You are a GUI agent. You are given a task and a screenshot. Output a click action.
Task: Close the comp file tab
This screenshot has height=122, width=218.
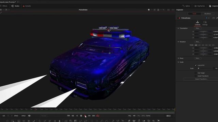click(18, 2)
